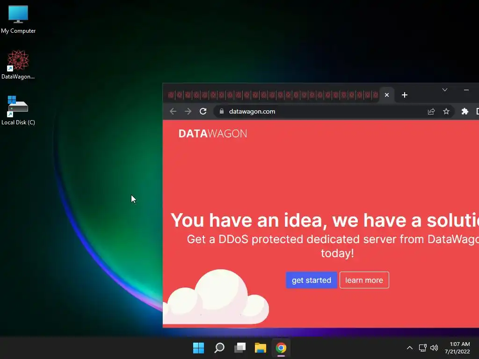Select Chrome on the taskbar
Screen dimensions: 479x359
pos(281,348)
